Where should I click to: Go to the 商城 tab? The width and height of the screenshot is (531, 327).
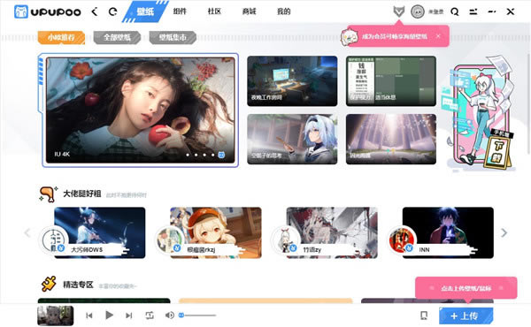coord(249,11)
